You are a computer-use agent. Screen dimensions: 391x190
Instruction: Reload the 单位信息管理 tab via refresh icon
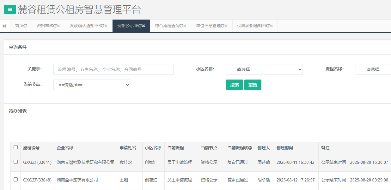pos(222,26)
